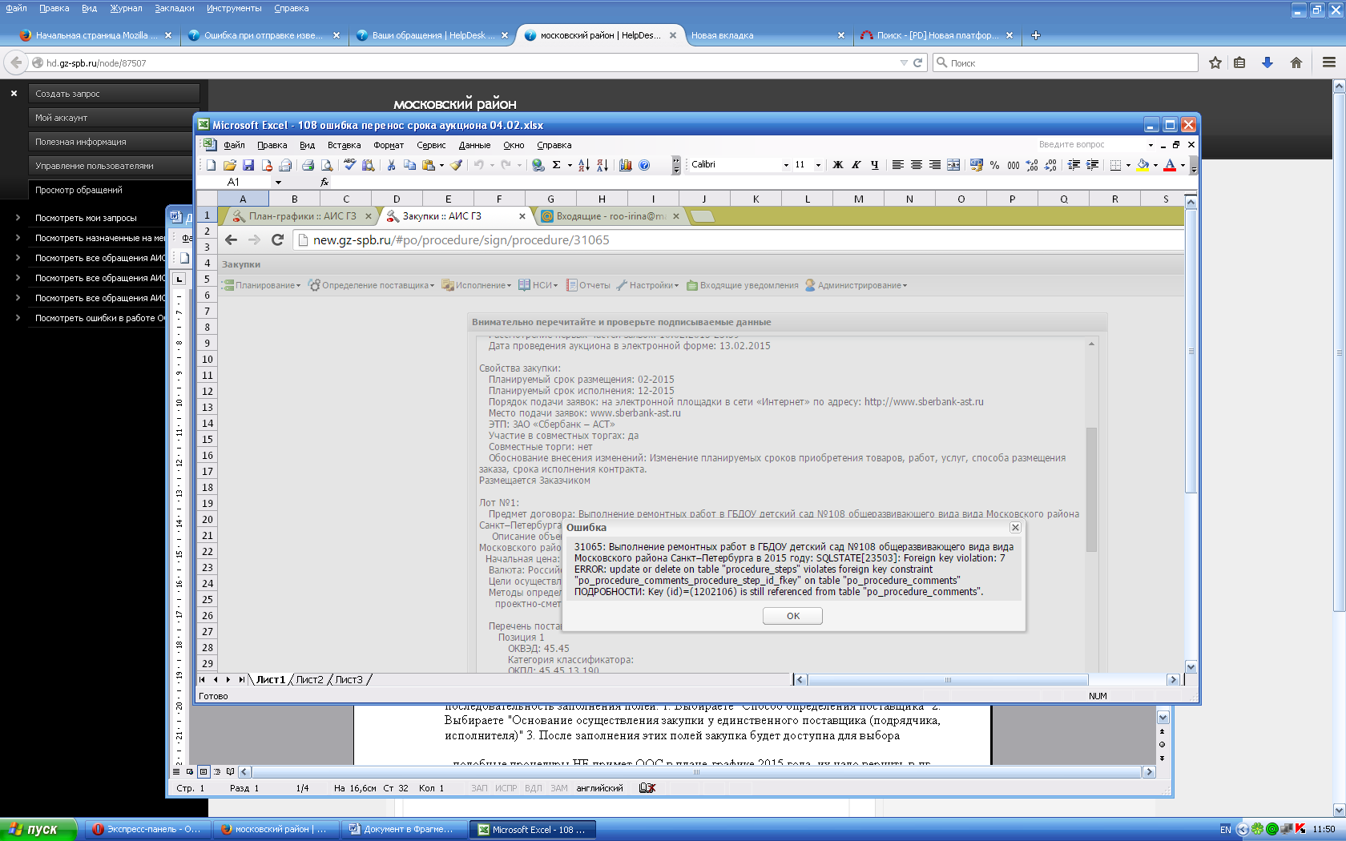This screenshot has width=1346, height=841.
Task: Center text in Excel
Action: [x=917, y=165]
